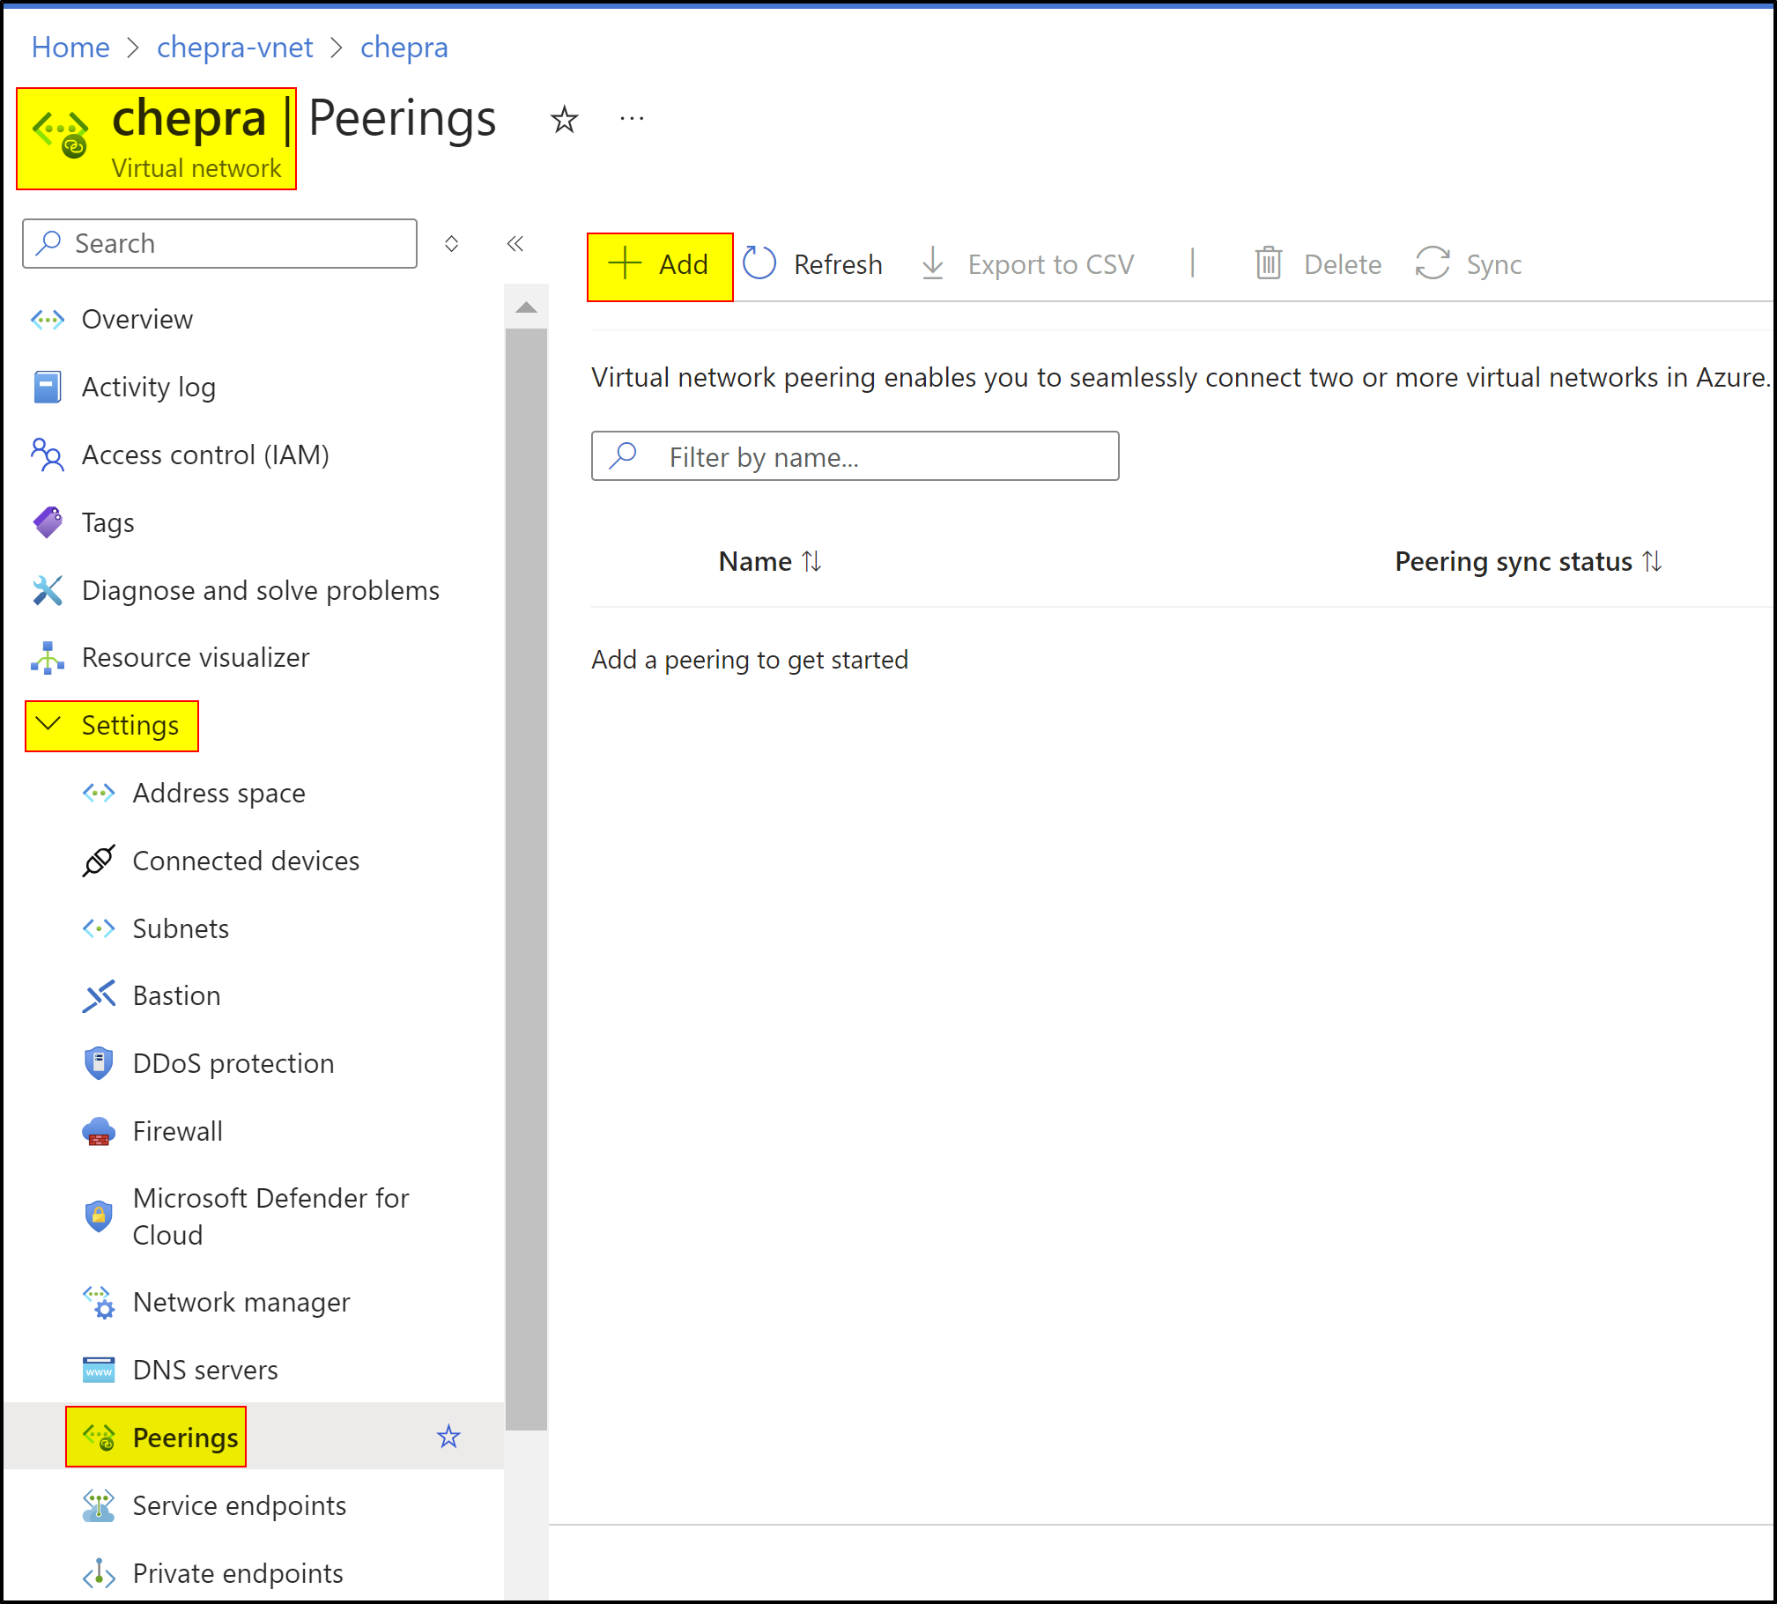The height and width of the screenshot is (1604, 1777).
Task: Go to chepra-vnet breadcrumb
Action: click(x=234, y=47)
